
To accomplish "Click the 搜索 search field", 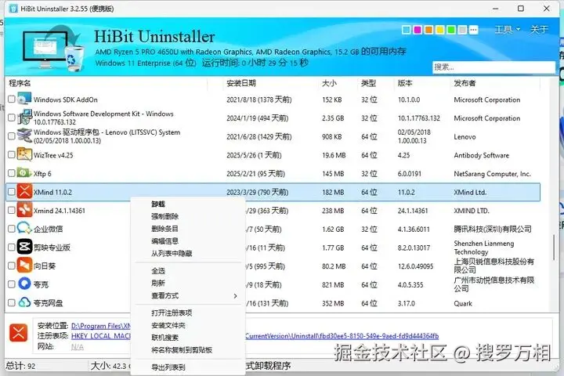I will point(493,67).
